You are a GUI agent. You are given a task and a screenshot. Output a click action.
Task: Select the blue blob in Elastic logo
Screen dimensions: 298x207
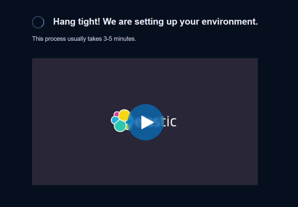(x=115, y=120)
